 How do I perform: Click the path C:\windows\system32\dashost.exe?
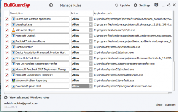pyautogui.click(x=114, y=53)
